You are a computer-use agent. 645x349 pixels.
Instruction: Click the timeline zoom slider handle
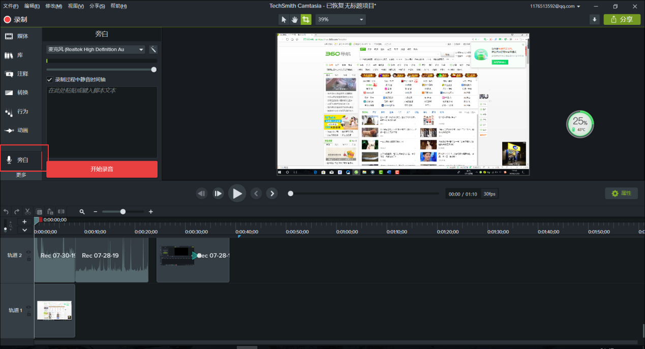point(123,211)
